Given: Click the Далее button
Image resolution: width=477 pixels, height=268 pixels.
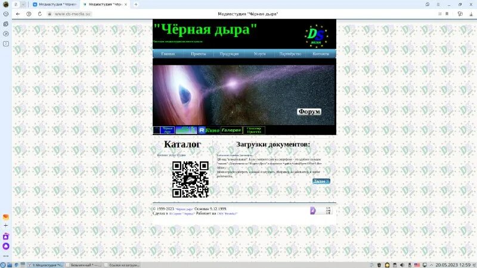Looking at the screenshot, I should point(321,181).
